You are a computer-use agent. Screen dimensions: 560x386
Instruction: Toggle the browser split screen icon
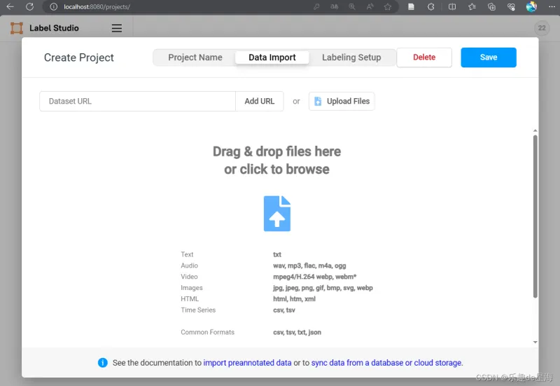tap(452, 6)
